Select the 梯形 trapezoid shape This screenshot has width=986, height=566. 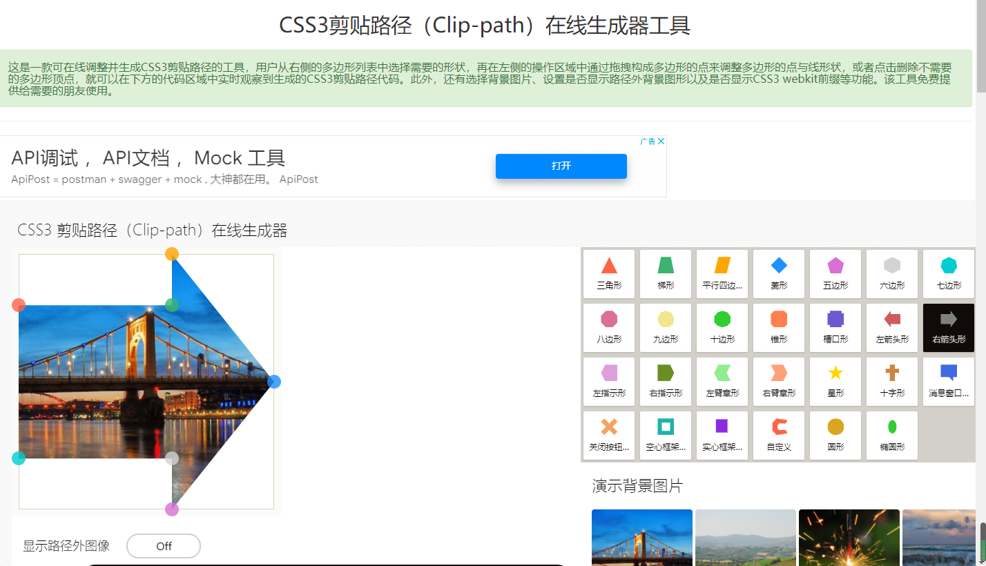tap(665, 273)
